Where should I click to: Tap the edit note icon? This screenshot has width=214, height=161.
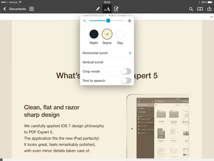coord(116,9)
